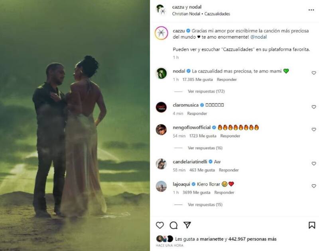Open claromusica's comment avatar

pos(161,107)
